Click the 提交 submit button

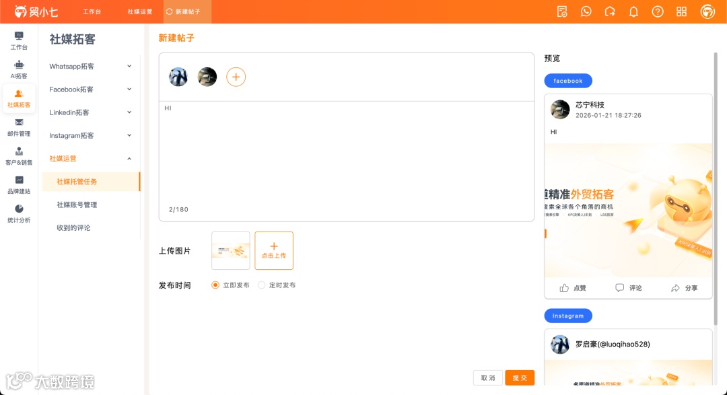(x=520, y=378)
